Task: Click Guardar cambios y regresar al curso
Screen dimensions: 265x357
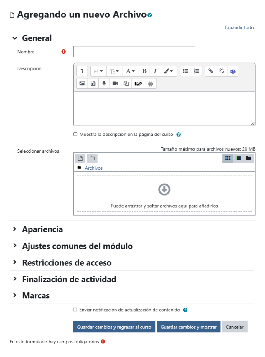Action: (114, 327)
